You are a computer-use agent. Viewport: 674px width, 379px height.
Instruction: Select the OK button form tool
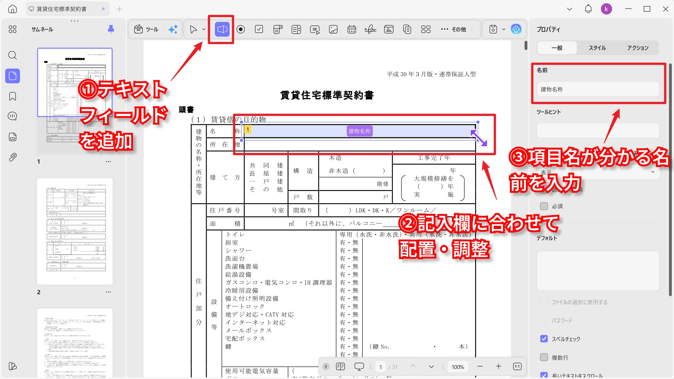[x=315, y=30]
